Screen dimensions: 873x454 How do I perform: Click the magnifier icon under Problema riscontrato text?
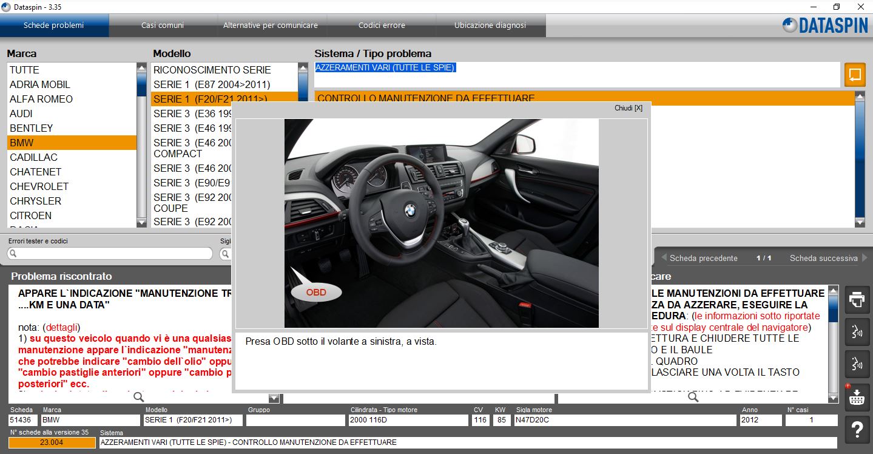[139, 397]
